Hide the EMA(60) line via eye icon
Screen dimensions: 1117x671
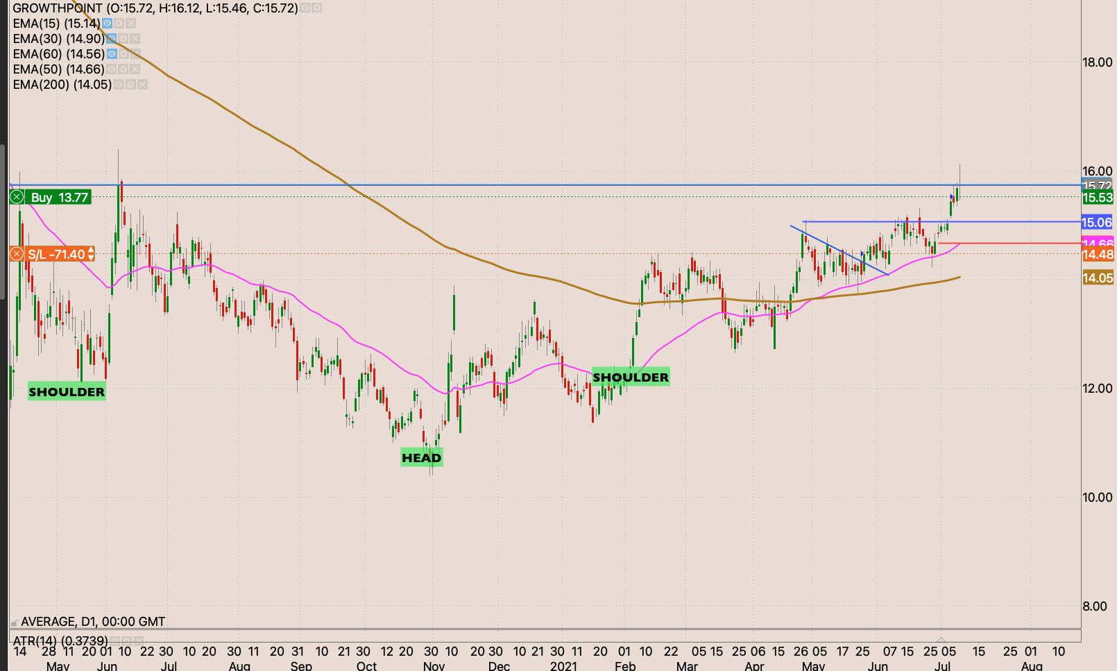coord(112,54)
